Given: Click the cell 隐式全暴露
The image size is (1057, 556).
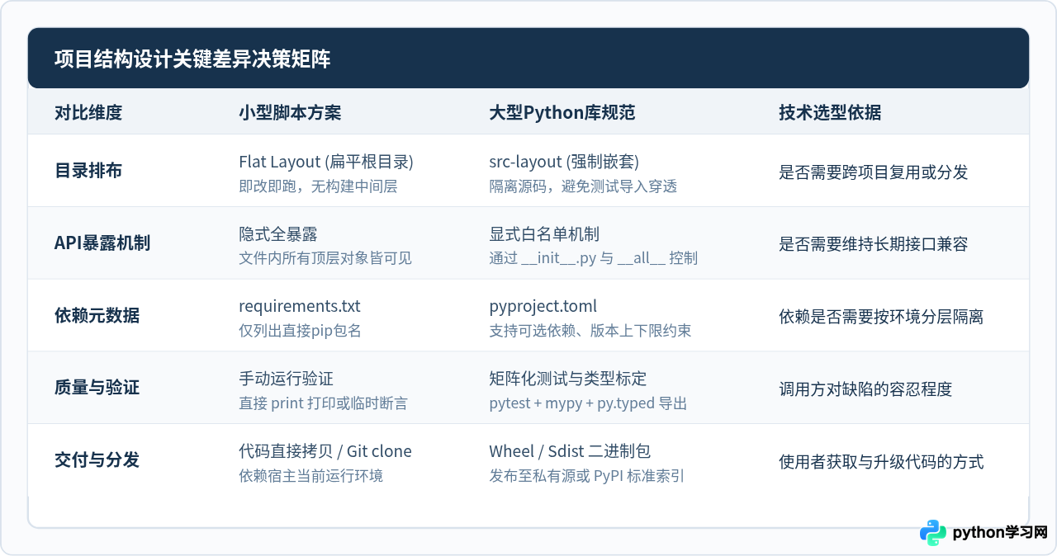Looking at the screenshot, I should pos(278,234).
